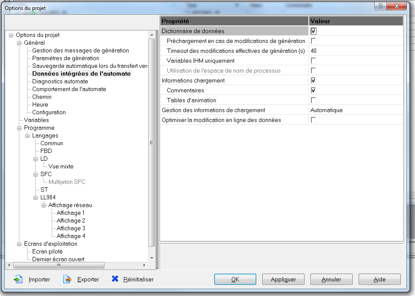Select Diagnostics automate in the tree
This screenshot has height=296, width=415.
(60, 81)
